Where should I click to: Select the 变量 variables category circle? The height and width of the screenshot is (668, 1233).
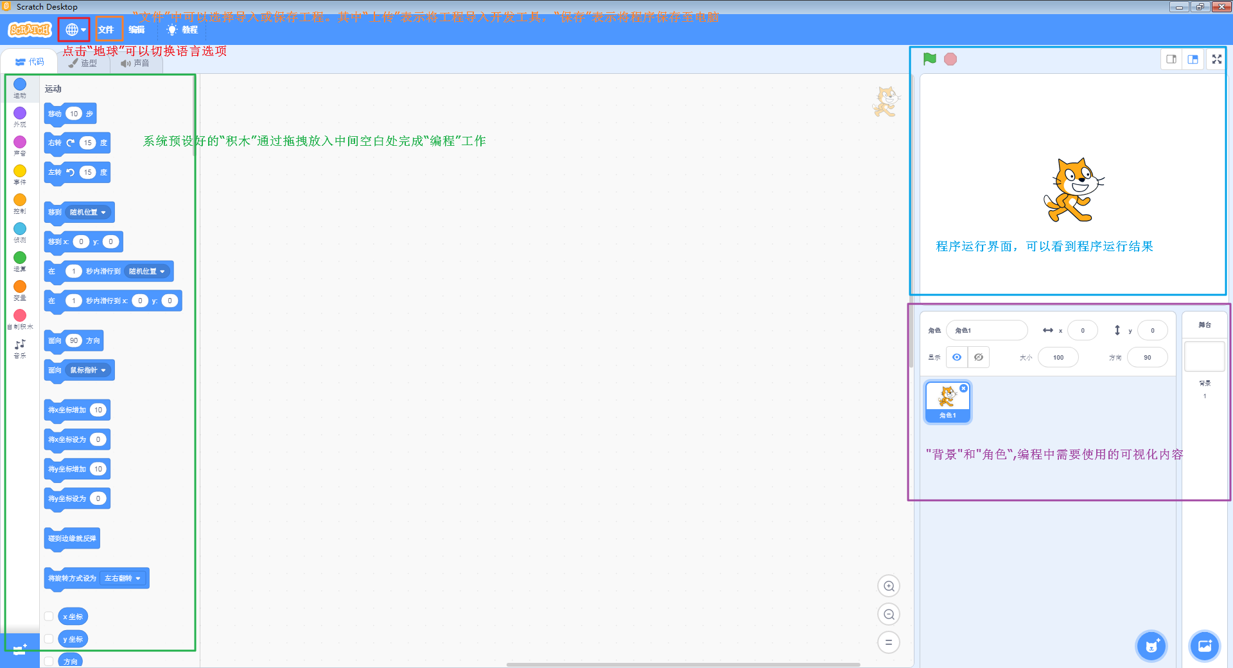(x=20, y=286)
